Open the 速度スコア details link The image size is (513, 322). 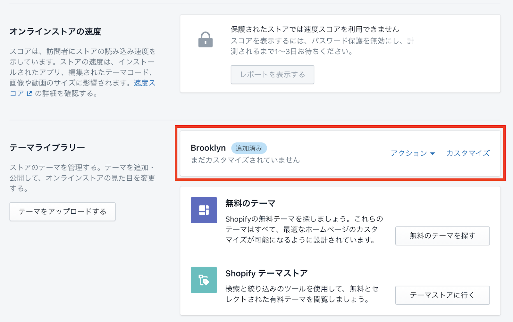click(x=144, y=83)
